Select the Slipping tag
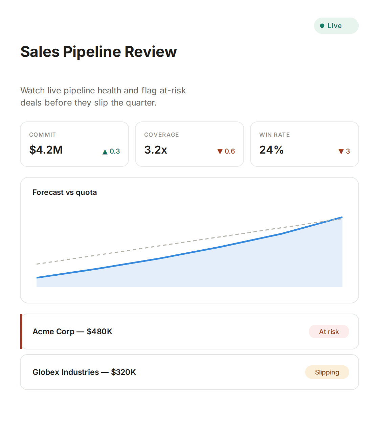This screenshot has width=379, height=433. click(x=327, y=372)
